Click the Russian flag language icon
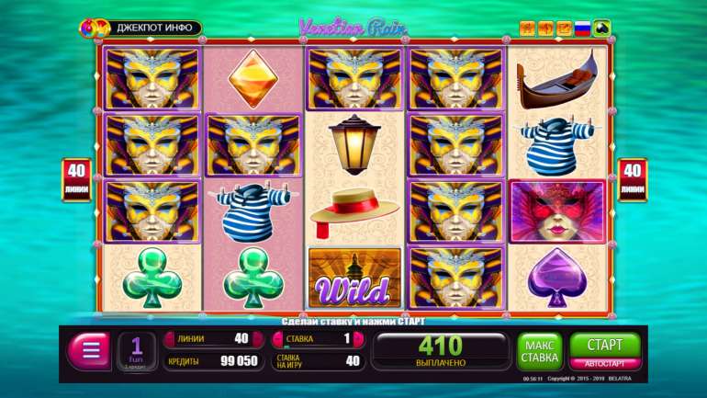707x398 pixels. [582, 28]
